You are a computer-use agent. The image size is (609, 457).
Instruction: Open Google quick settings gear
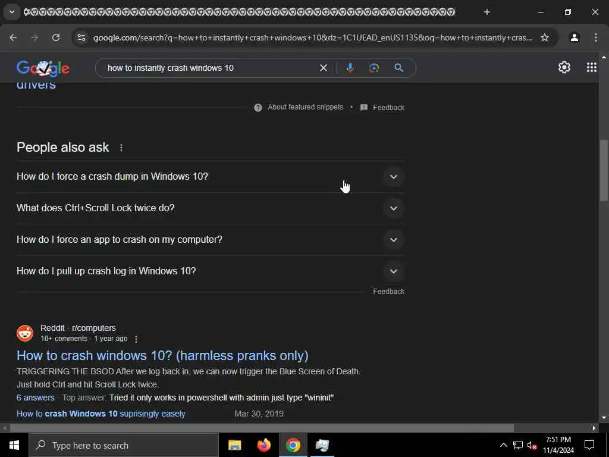coord(564,68)
